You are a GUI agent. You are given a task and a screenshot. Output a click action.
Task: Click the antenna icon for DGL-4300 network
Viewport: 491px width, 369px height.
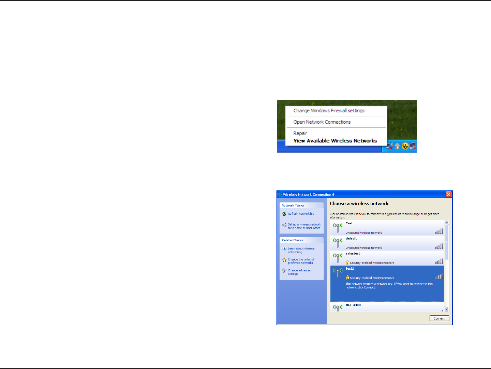338,308
